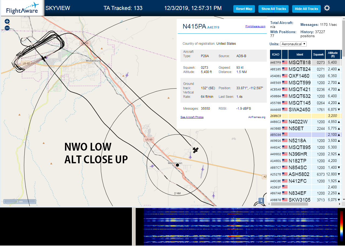
Task: Click the N415PA registration title
Action: pyautogui.click(x=194, y=26)
